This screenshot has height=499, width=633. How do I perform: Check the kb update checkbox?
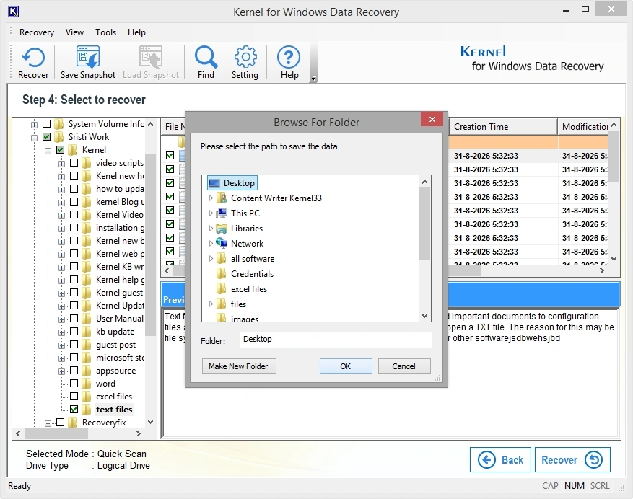point(74,332)
